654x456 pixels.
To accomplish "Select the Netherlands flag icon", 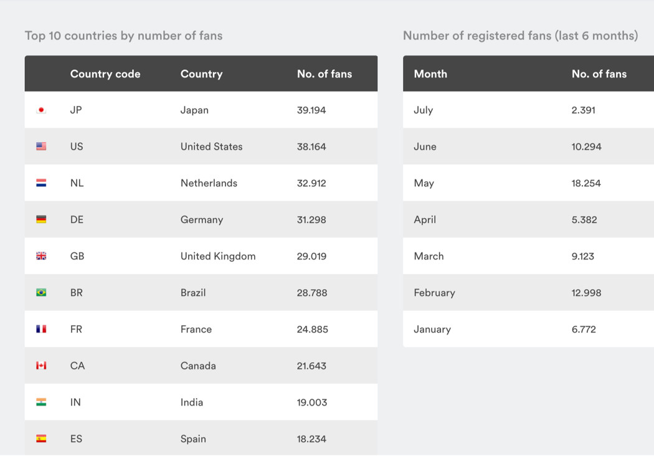I will 41,183.
